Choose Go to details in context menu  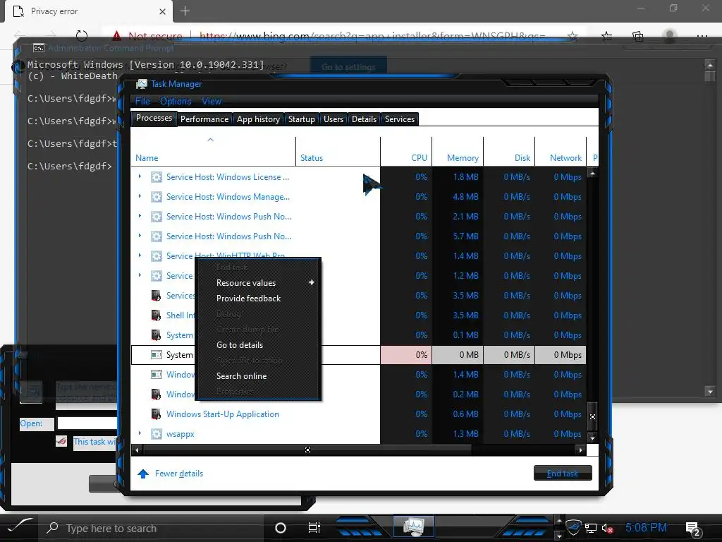tap(240, 345)
